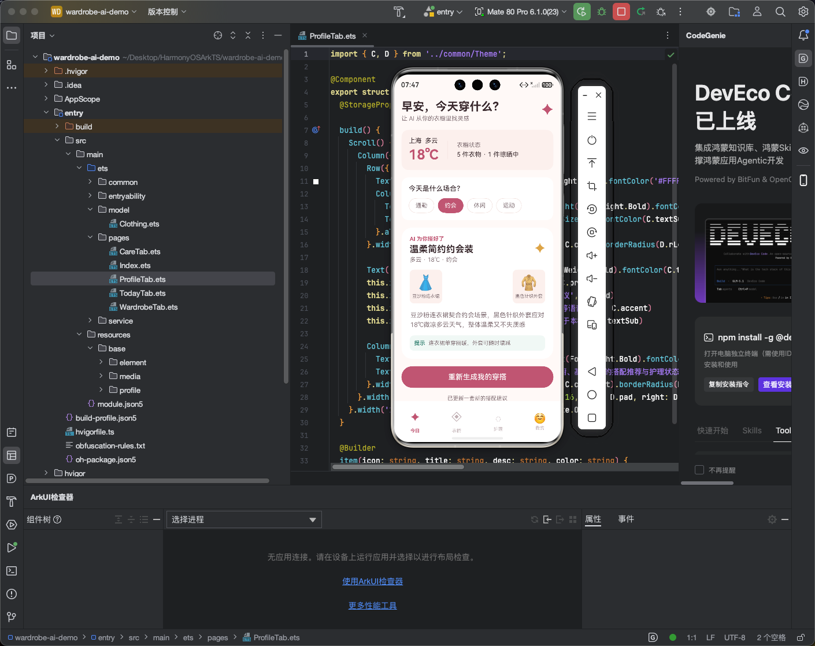
Task: Select the 休闲 occasion chip
Action: pos(480,205)
